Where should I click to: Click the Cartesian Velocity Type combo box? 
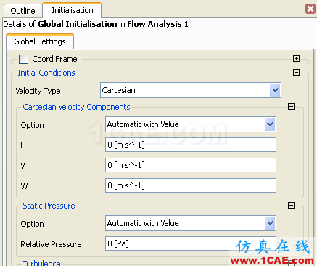(191, 90)
